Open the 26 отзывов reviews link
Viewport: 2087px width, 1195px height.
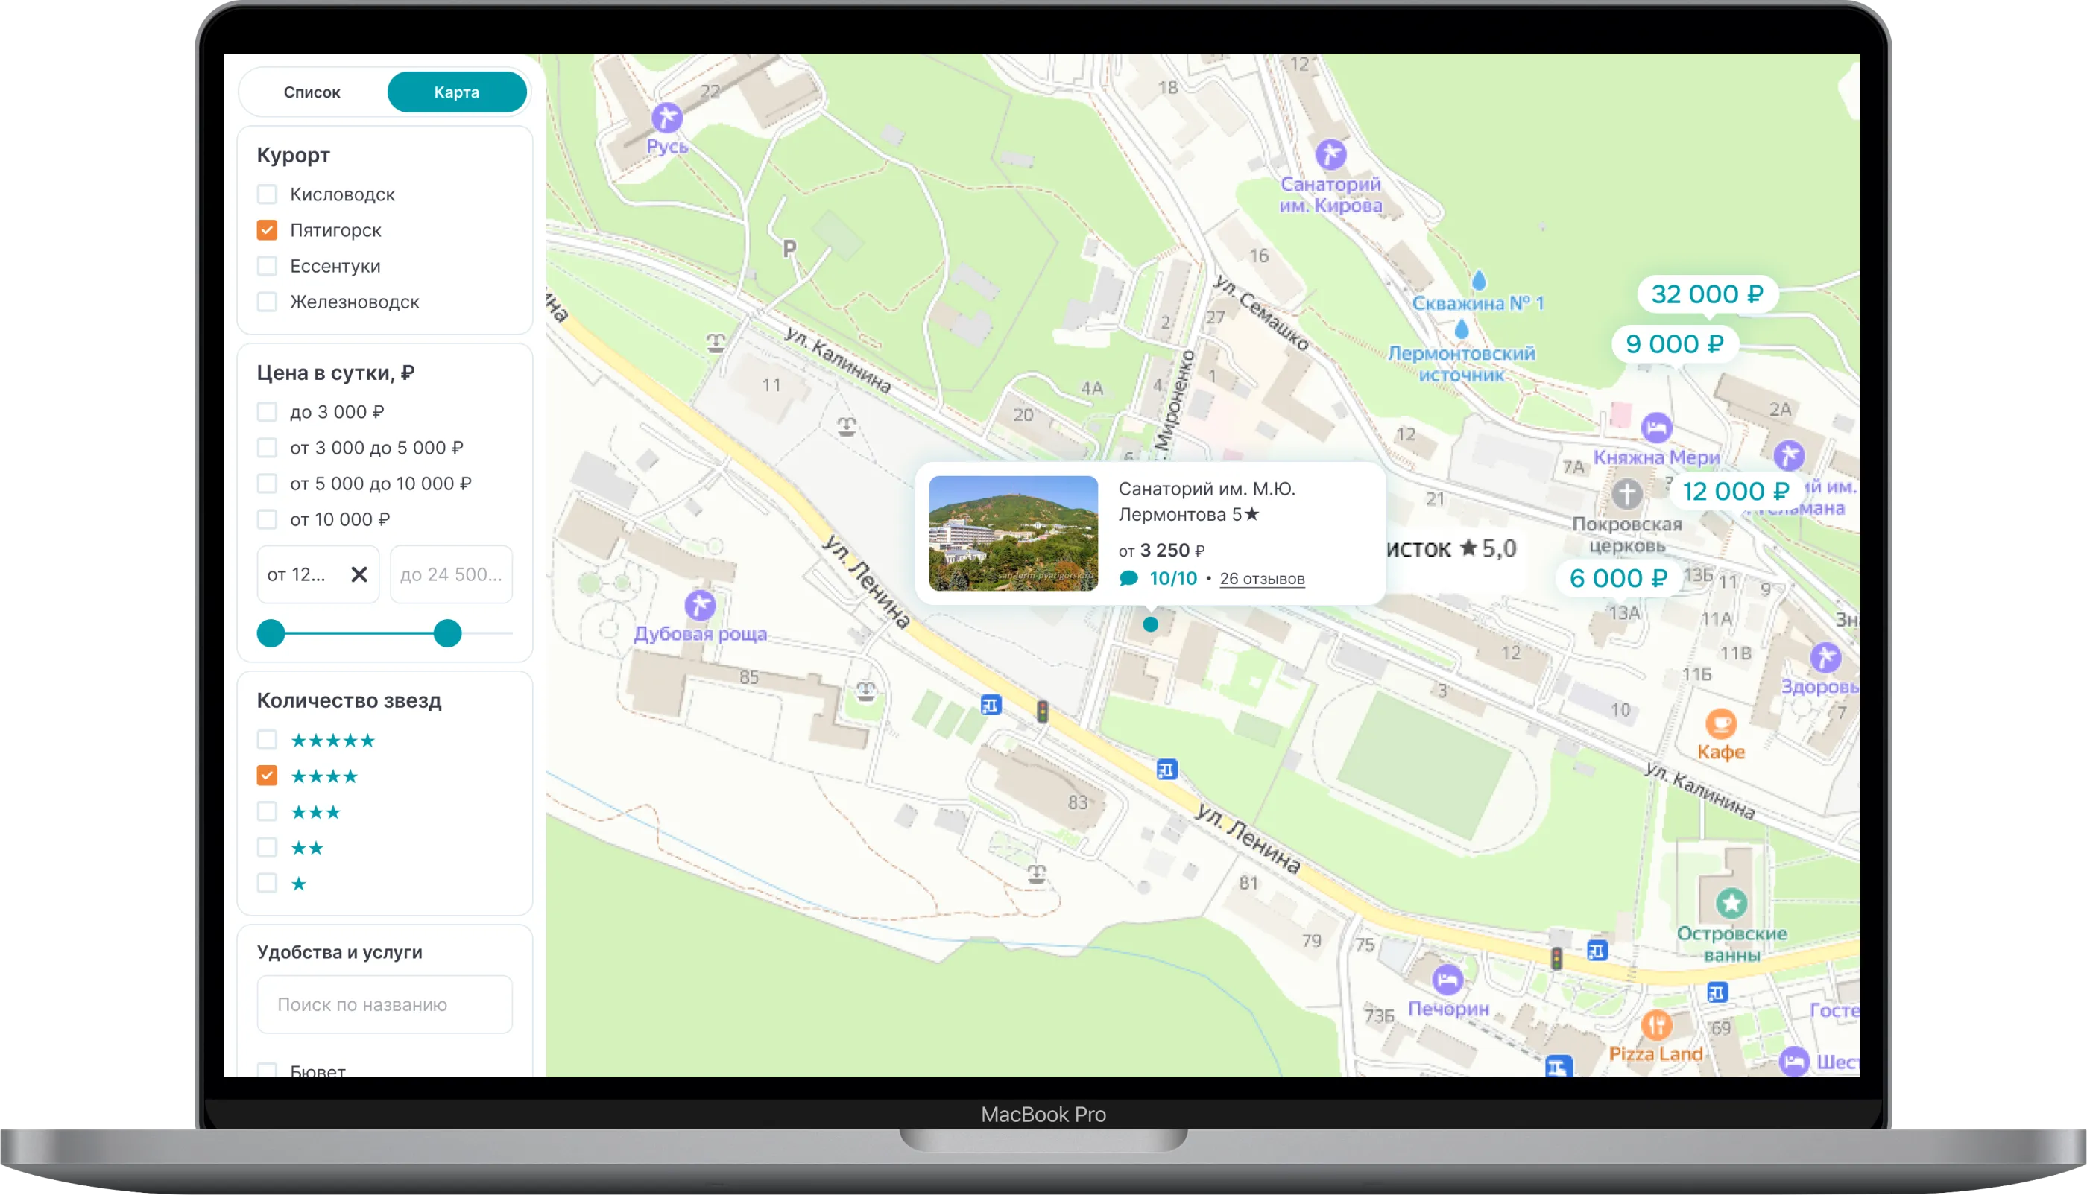coord(1261,579)
